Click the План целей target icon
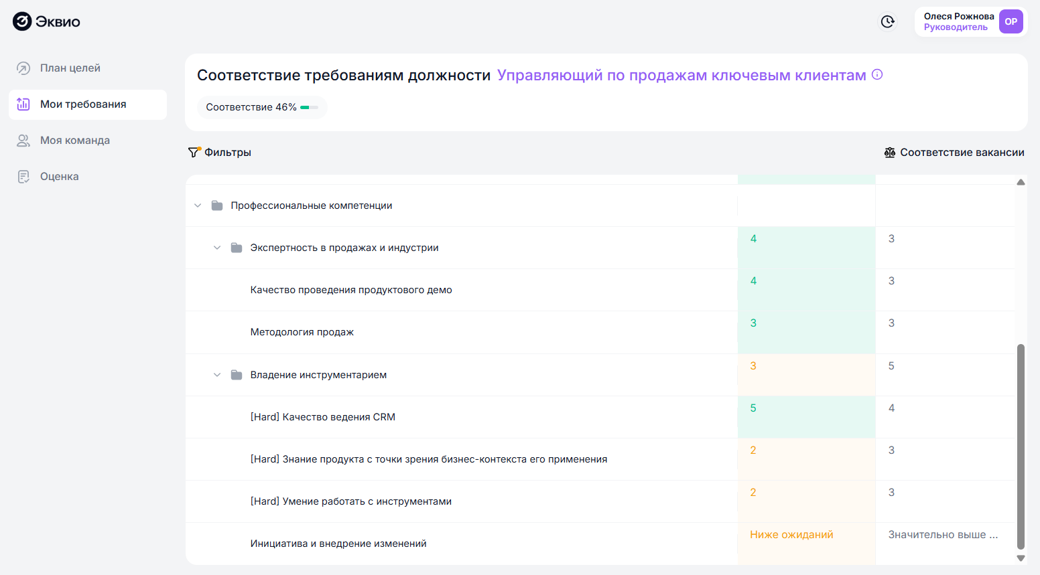The height and width of the screenshot is (575, 1040). point(23,68)
